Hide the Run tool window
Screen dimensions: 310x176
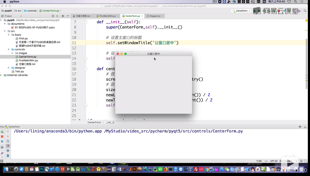point(305,127)
